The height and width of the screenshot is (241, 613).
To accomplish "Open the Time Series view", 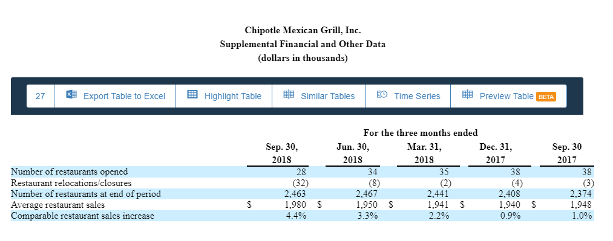I will coord(408,96).
